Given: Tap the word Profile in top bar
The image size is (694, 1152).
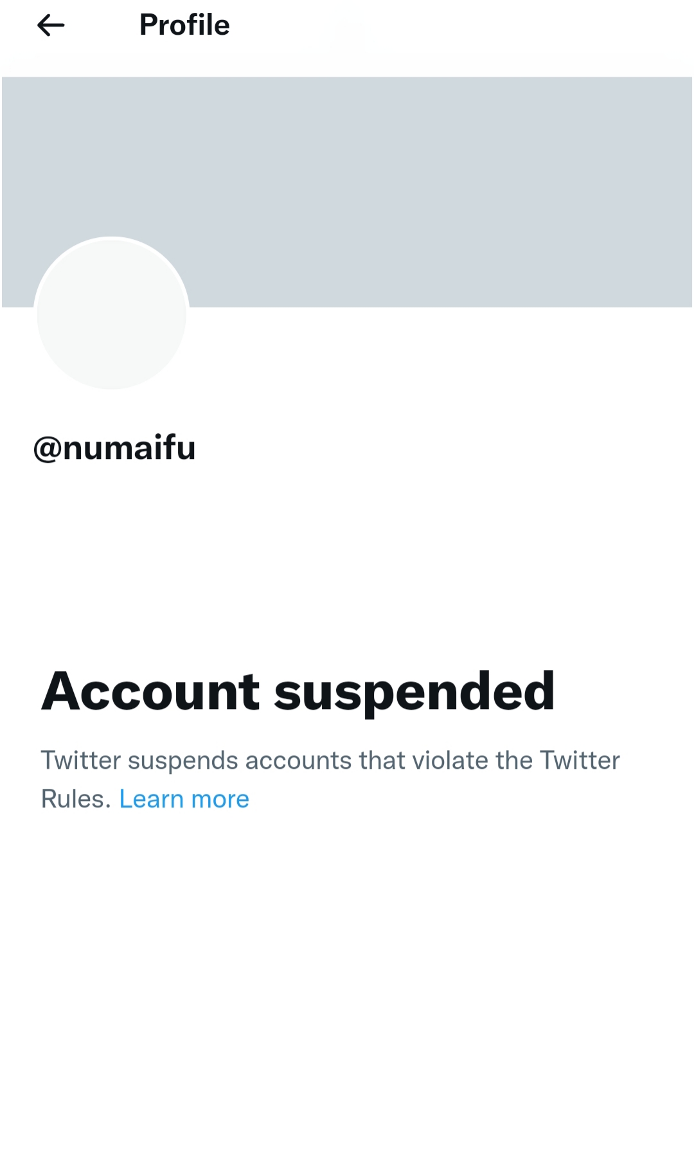Looking at the screenshot, I should click(x=184, y=25).
